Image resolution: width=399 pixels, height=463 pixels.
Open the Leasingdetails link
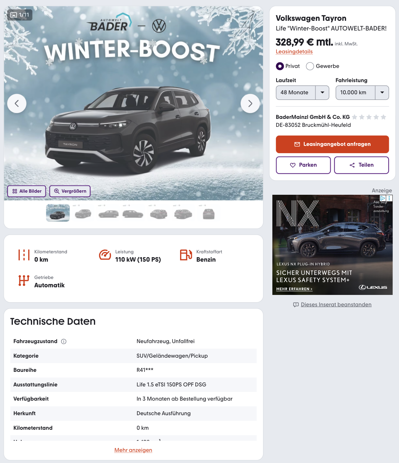tap(294, 52)
